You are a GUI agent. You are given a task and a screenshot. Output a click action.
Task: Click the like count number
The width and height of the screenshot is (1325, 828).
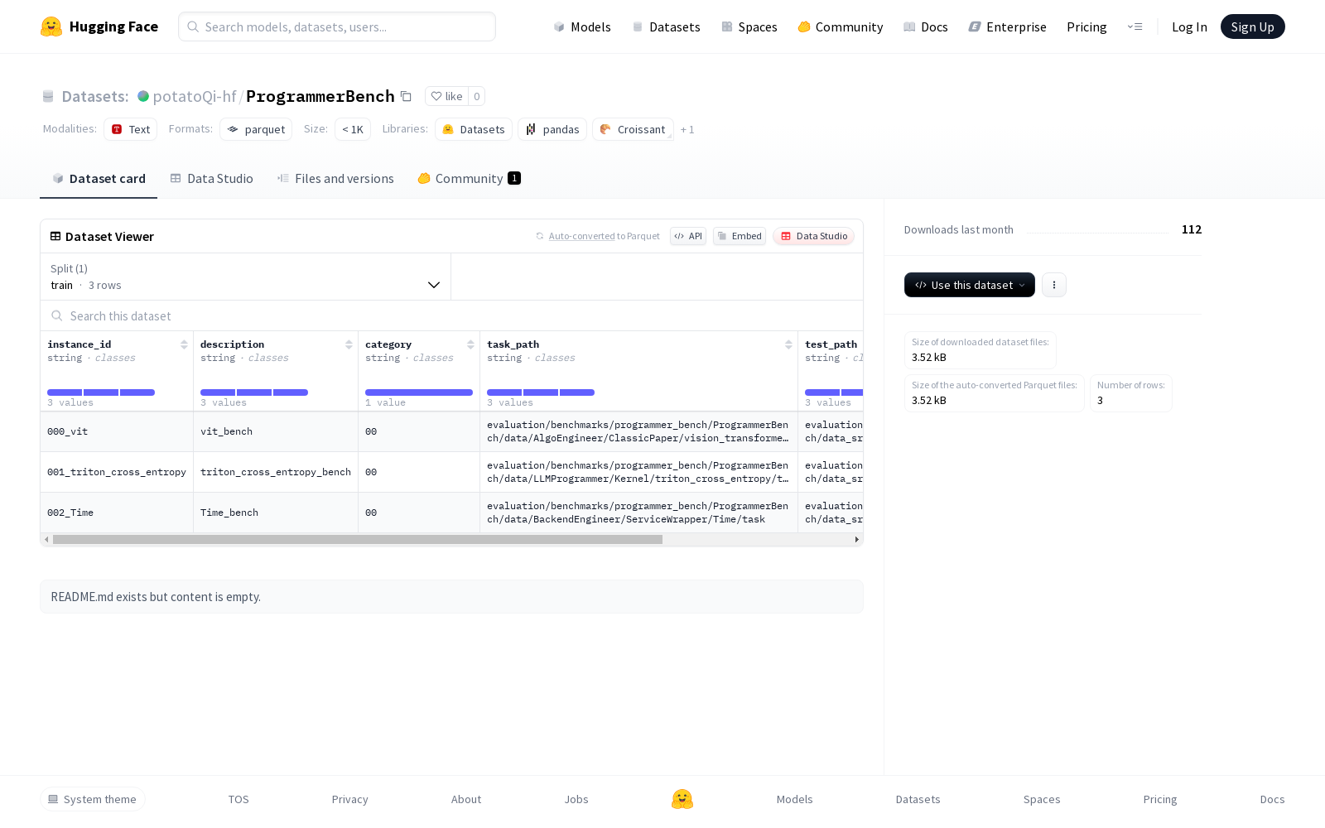[477, 96]
